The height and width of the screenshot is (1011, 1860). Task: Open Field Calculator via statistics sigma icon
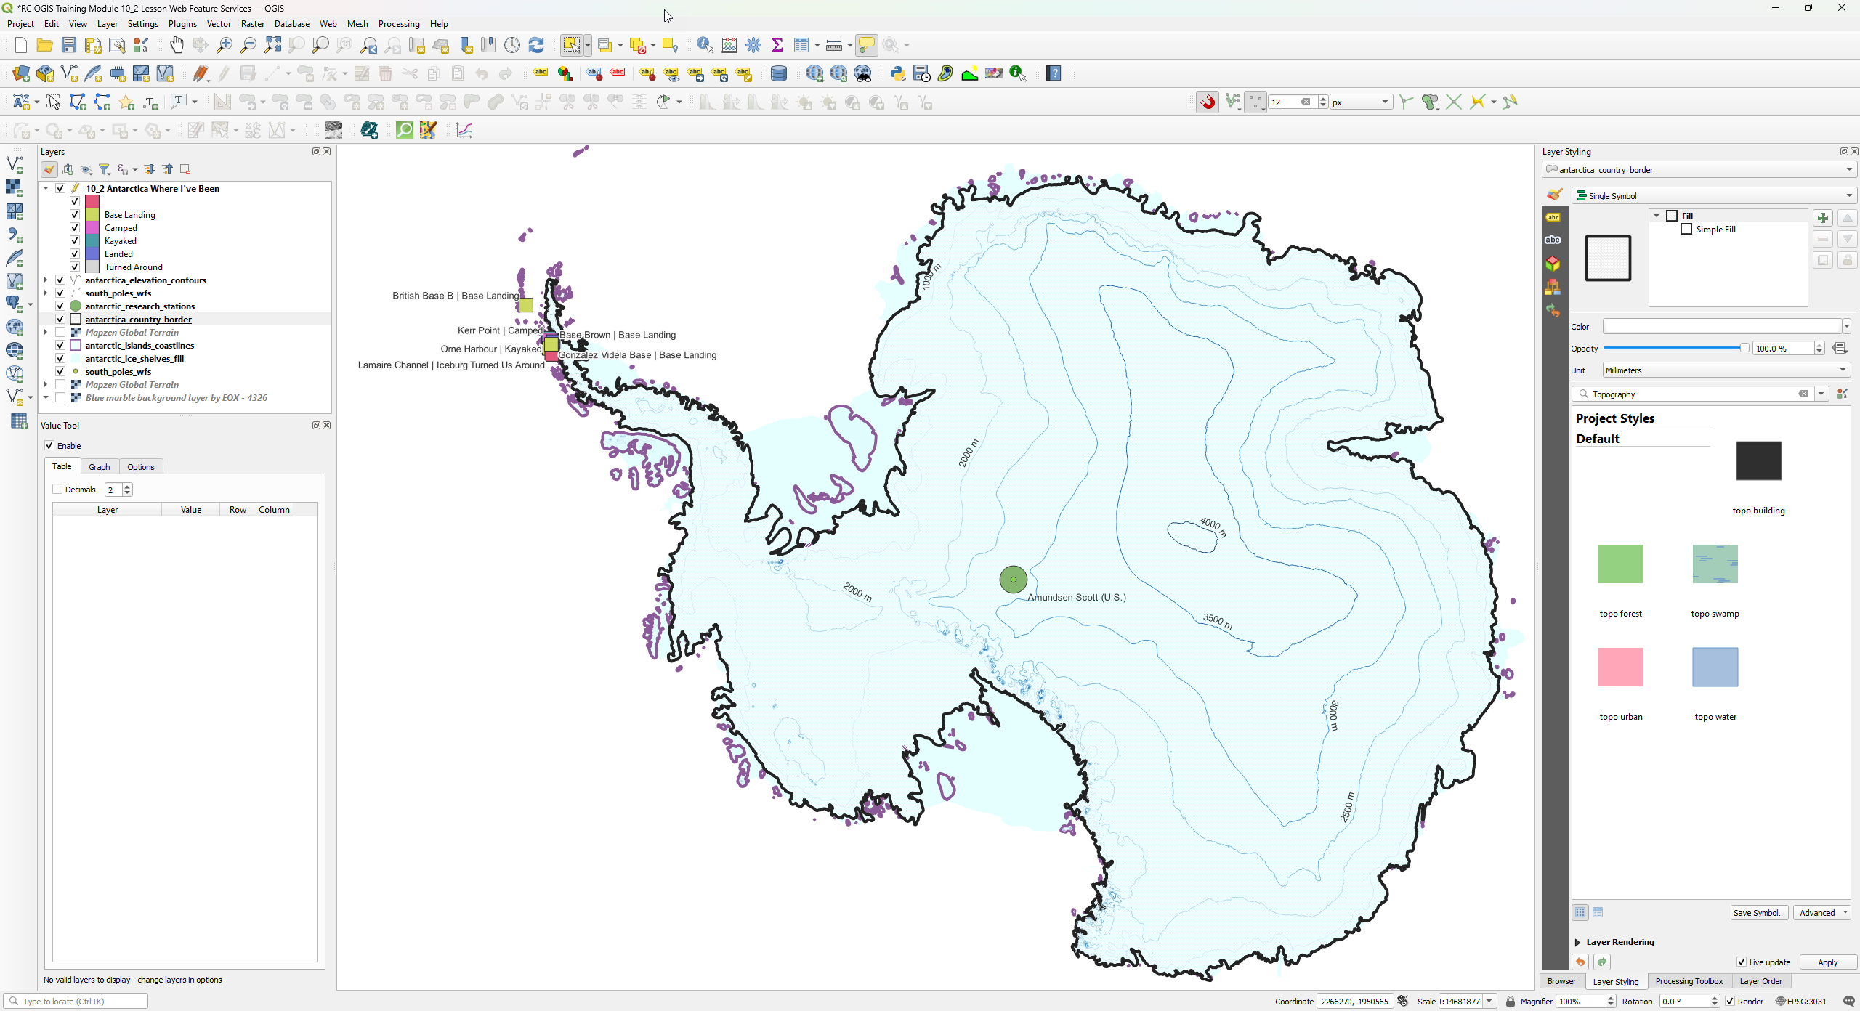point(777,45)
